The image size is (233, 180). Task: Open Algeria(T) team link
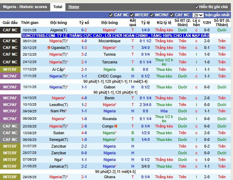point(59,30)
